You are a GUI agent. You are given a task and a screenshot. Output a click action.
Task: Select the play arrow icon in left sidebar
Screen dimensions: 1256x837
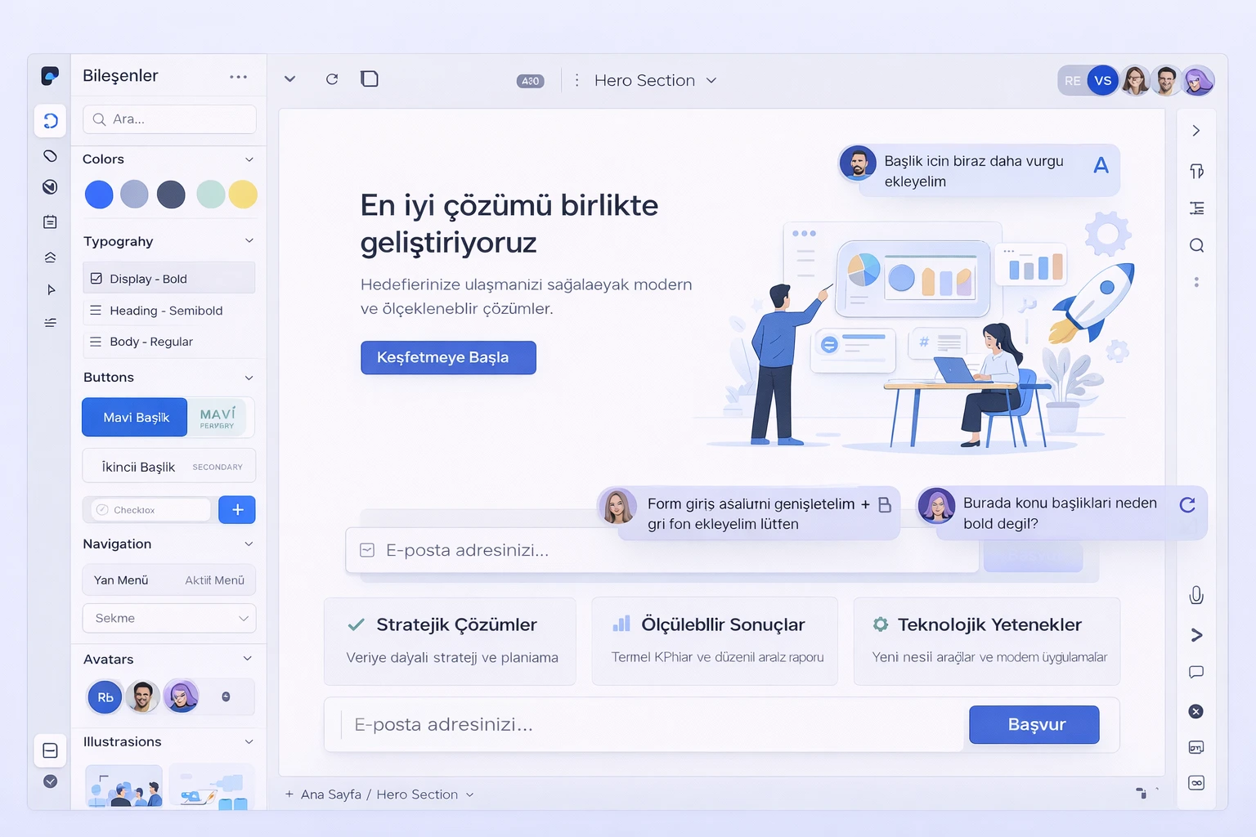(51, 289)
